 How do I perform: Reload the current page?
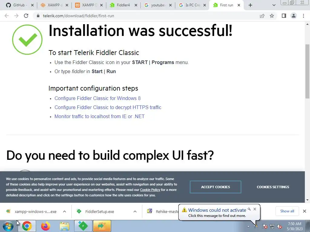pos(26,16)
